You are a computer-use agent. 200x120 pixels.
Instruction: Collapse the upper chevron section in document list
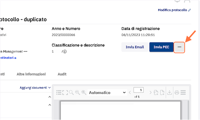pyautogui.click(x=50, y=97)
